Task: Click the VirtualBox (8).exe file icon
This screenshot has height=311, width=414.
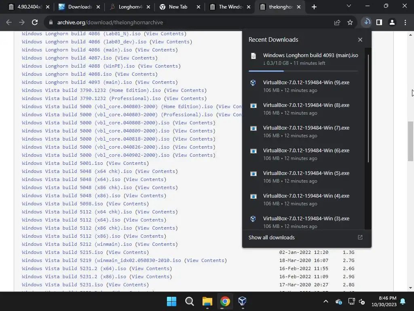Action: (x=253, y=106)
